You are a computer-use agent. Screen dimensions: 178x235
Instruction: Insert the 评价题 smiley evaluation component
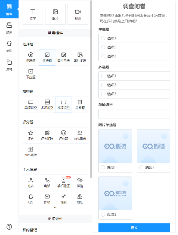point(63,135)
